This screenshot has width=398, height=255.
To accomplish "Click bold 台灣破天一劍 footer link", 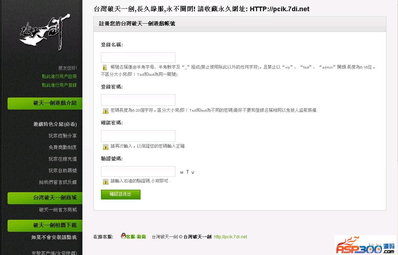I will [197, 237].
